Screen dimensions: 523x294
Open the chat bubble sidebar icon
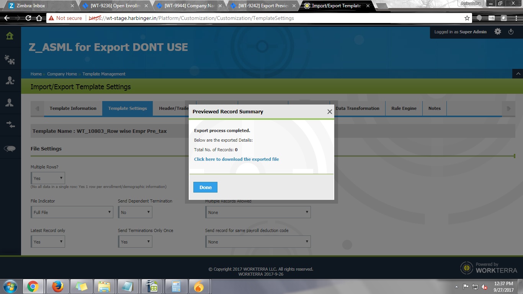10,149
